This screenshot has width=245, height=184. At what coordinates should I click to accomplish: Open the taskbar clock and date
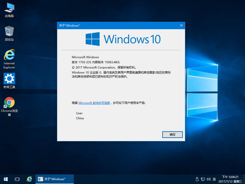click(230, 179)
